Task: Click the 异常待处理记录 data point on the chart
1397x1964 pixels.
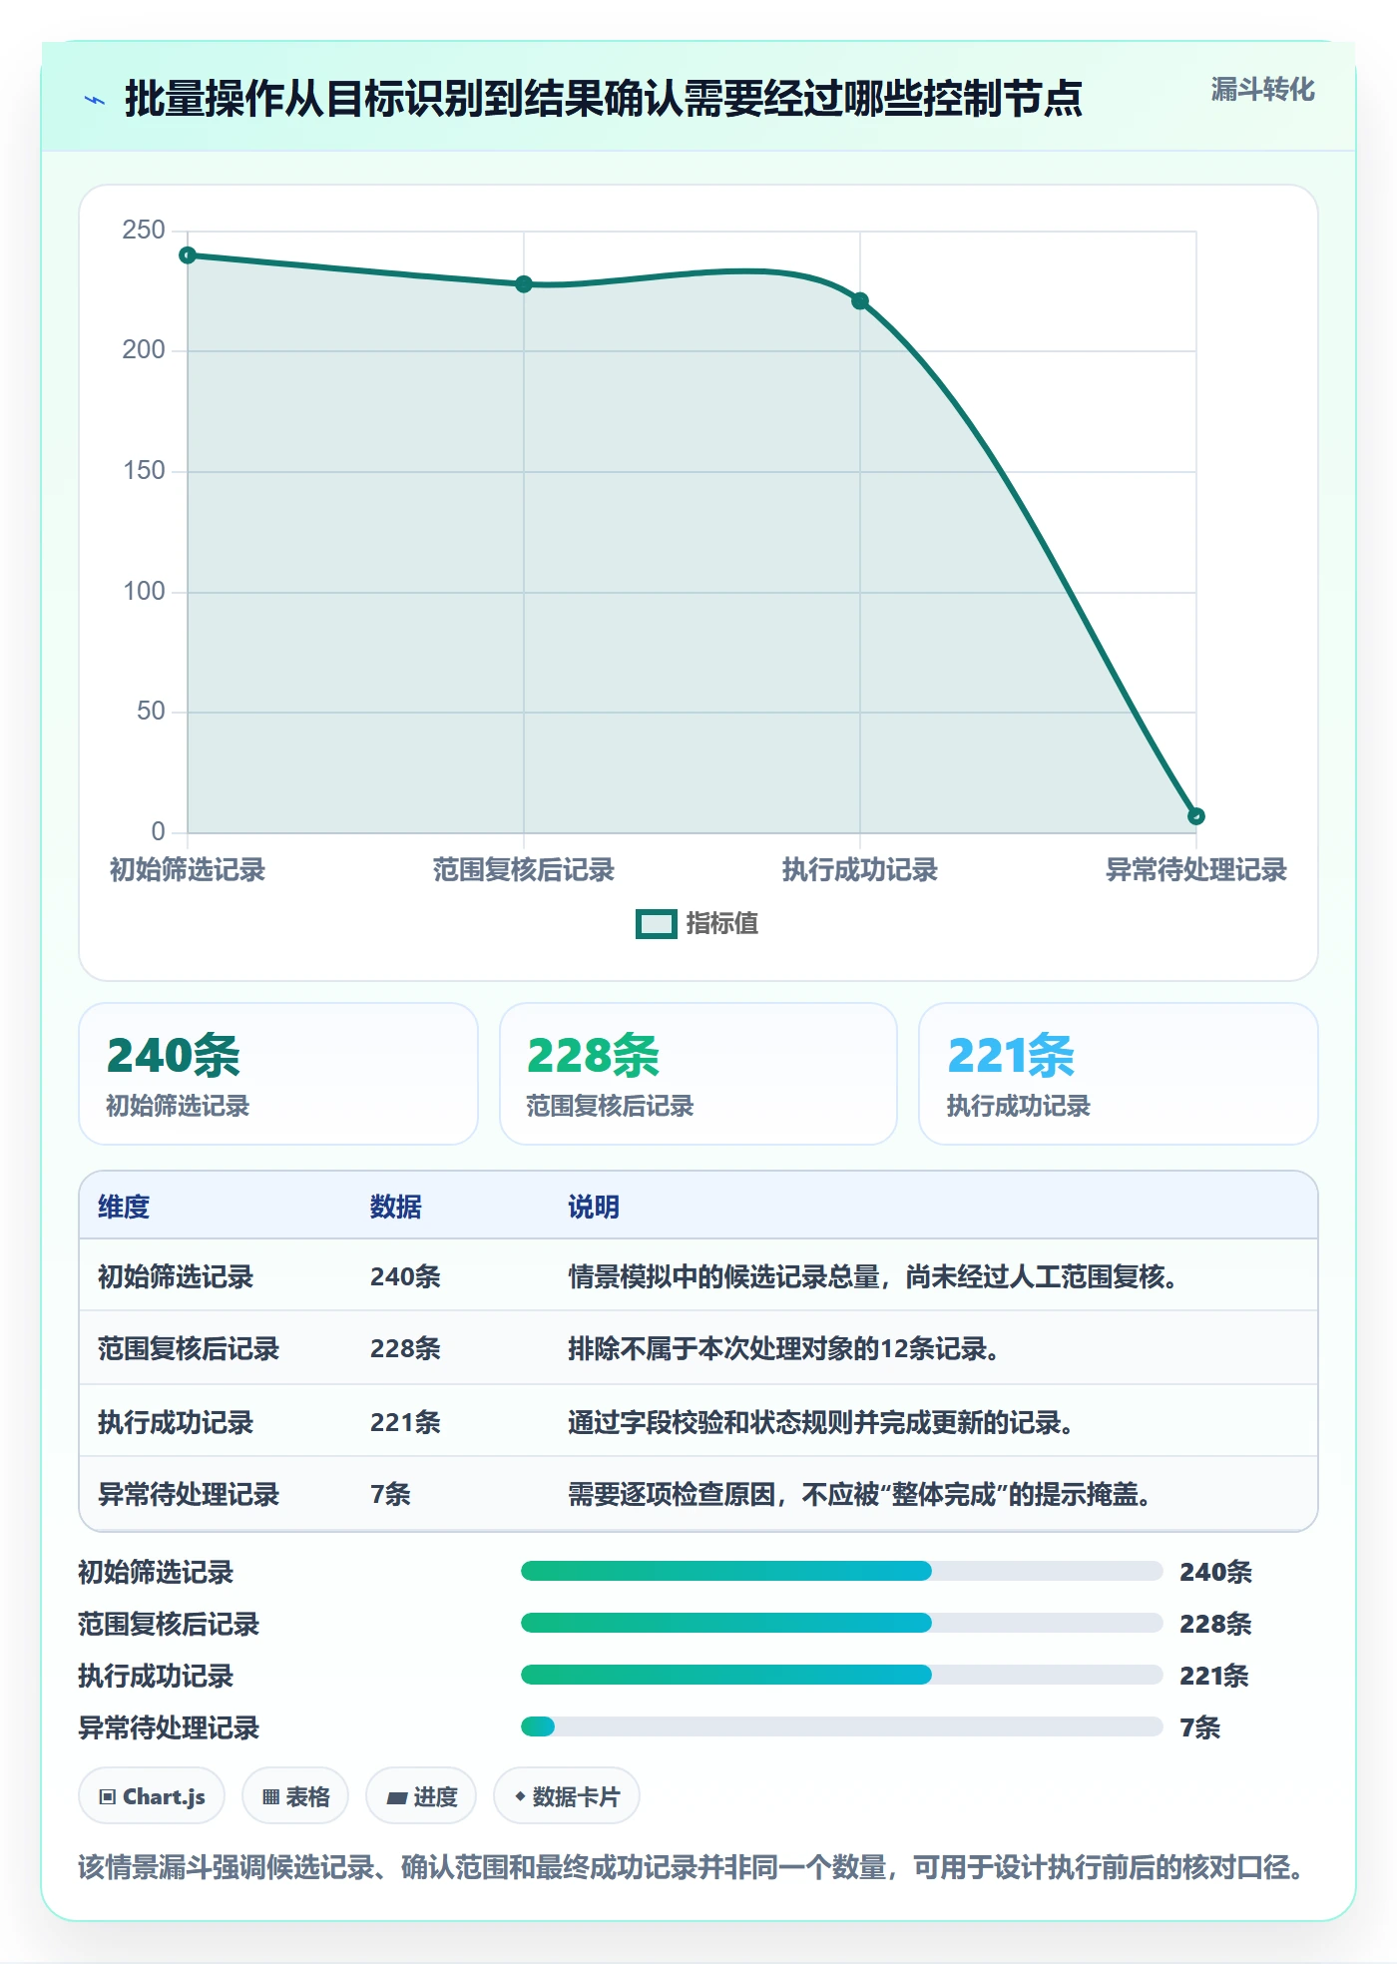Action: [x=1196, y=816]
